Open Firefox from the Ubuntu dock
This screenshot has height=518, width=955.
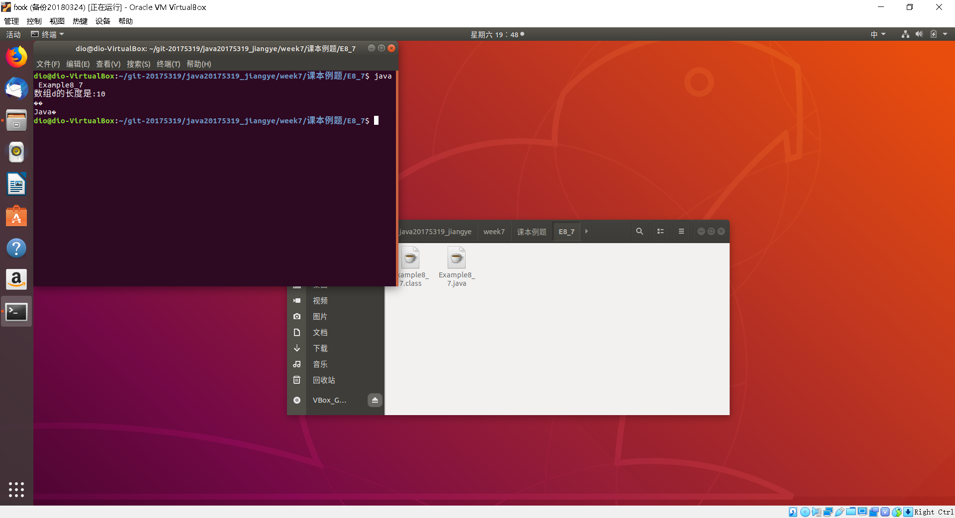pyautogui.click(x=16, y=57)
